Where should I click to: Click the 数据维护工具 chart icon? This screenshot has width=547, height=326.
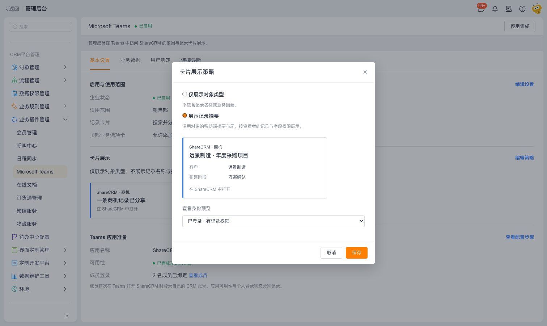coord(14,276)
